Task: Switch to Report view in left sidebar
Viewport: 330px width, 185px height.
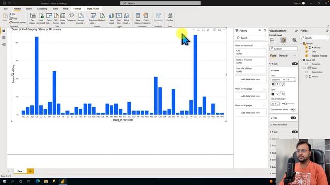Action: point(4,31)
